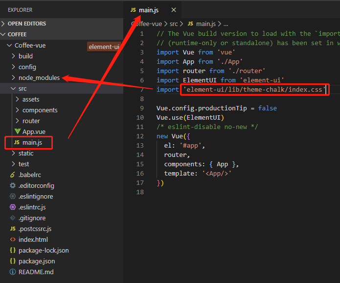340x283 pixels.
Task: Open README.md file
Action: click(36, 272)
